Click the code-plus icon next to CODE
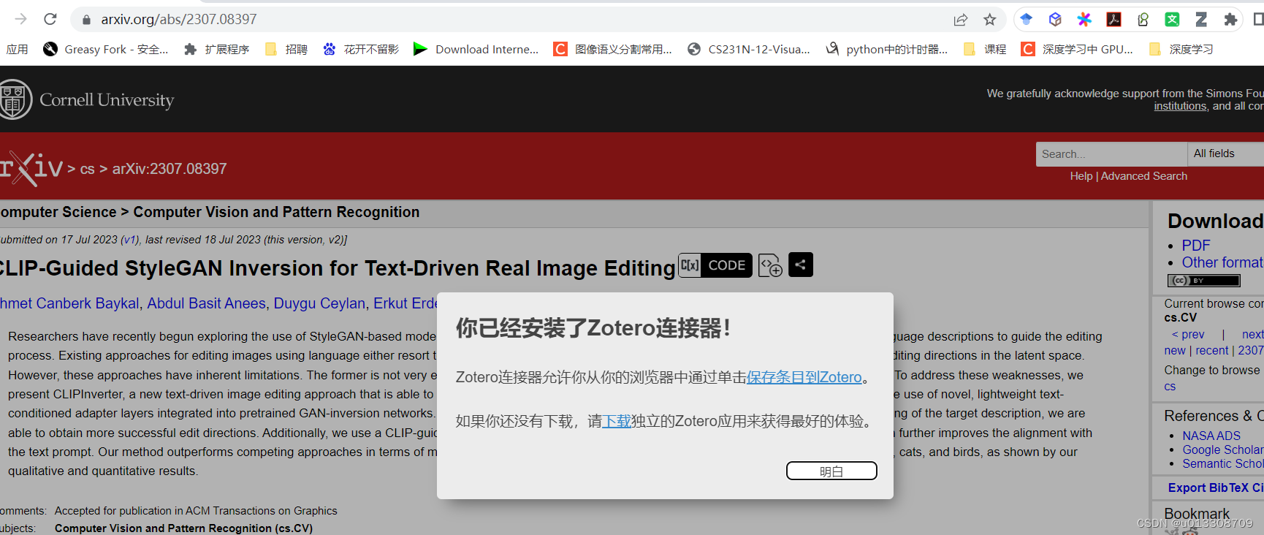Screen dimensions: 1264x535 click(770, 265)
